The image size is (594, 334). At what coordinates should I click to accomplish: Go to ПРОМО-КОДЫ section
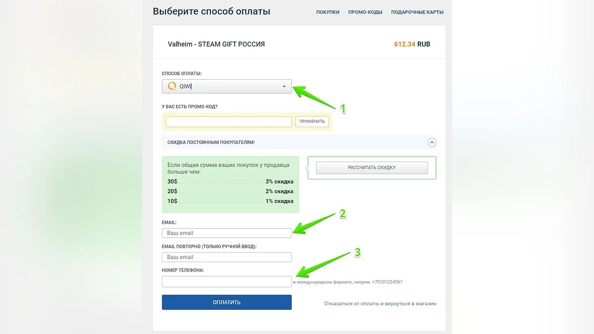(365, 12)
